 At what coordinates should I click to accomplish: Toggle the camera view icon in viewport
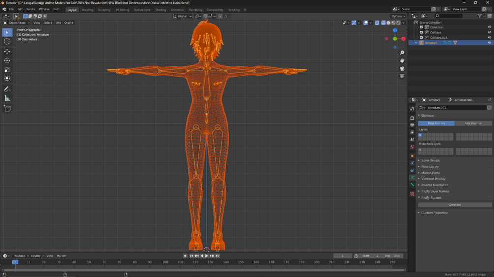click(x=402, y=69)
